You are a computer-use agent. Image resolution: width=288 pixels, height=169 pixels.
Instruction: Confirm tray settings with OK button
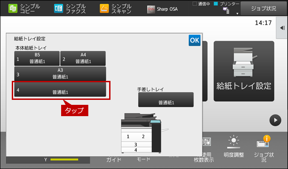195,40
